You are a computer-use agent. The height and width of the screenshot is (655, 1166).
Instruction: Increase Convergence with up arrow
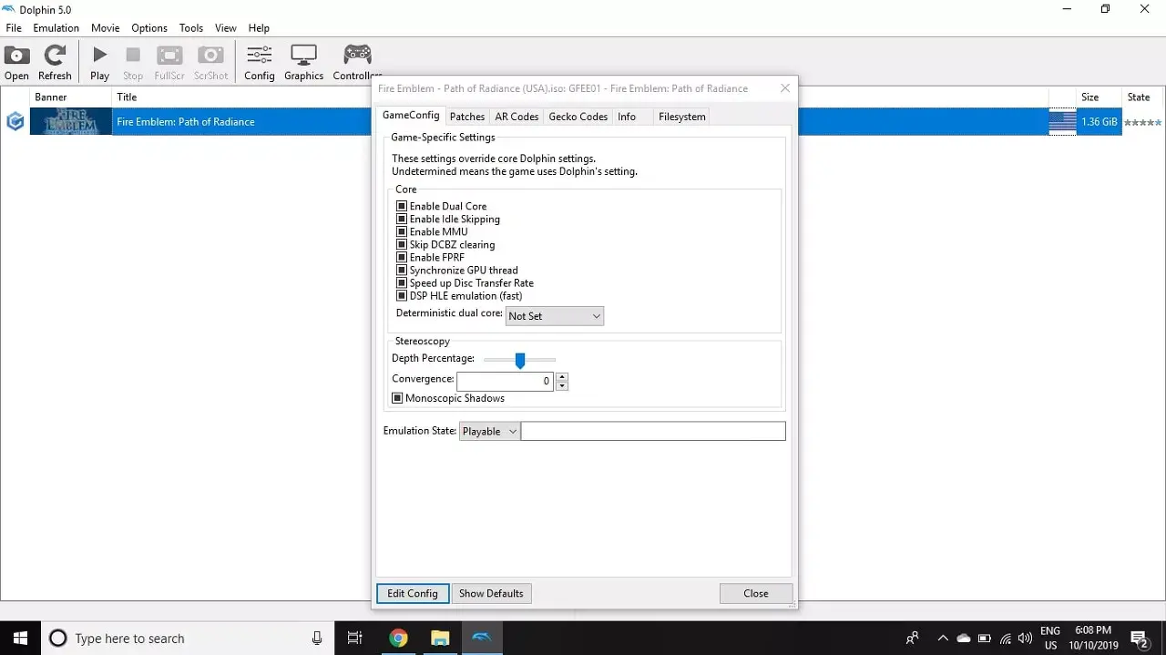[562, 376]
